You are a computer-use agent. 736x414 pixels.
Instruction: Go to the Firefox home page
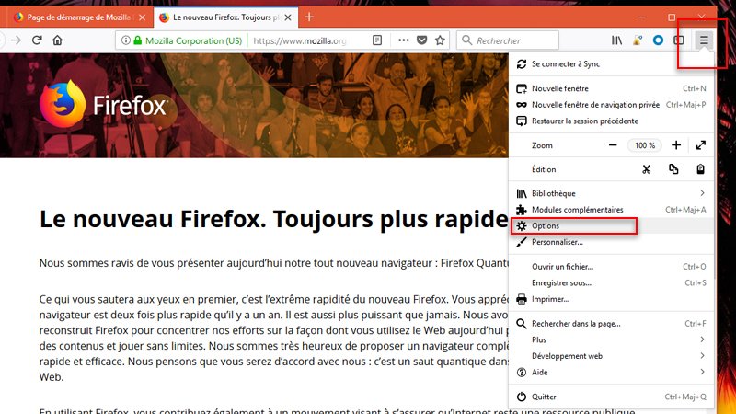click(58, 40)
